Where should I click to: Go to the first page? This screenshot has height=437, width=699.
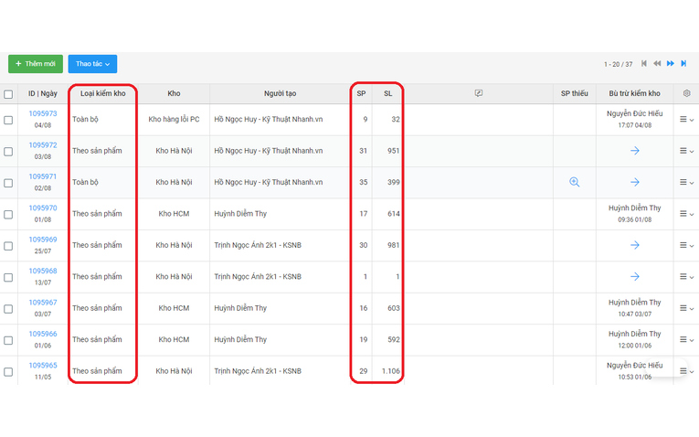pyautogui.click(x=644, y=64)
